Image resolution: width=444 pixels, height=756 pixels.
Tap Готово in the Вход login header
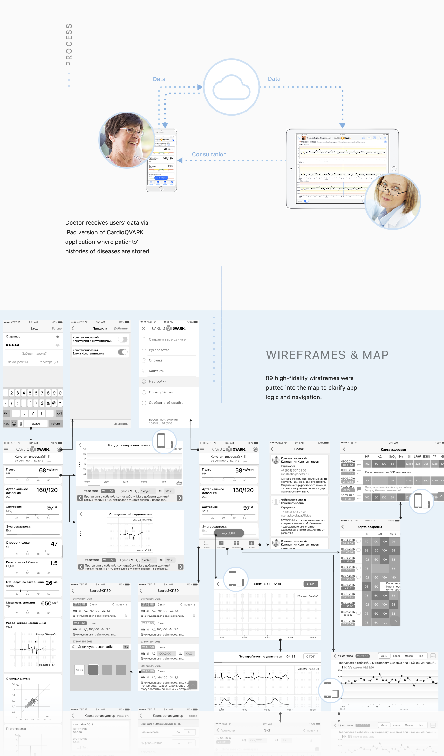(57, 328)
